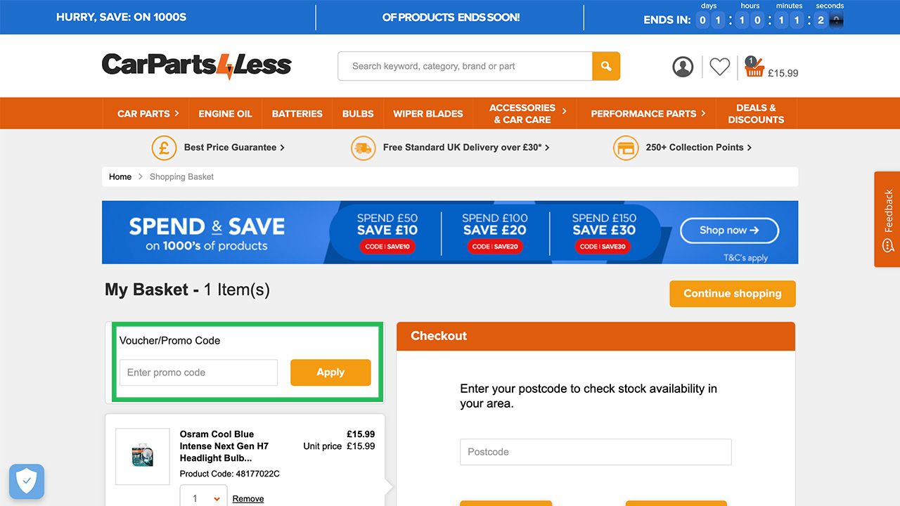Viewport: 900px width, 506px height.
Task: Click the collection points store icon
Action: pyautogui.click(x=626, y=148)
